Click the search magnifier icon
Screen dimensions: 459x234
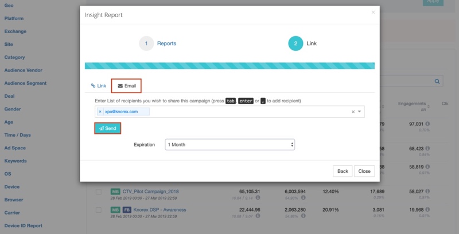[x=437, y=82]
